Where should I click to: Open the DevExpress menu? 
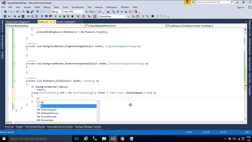112,7
